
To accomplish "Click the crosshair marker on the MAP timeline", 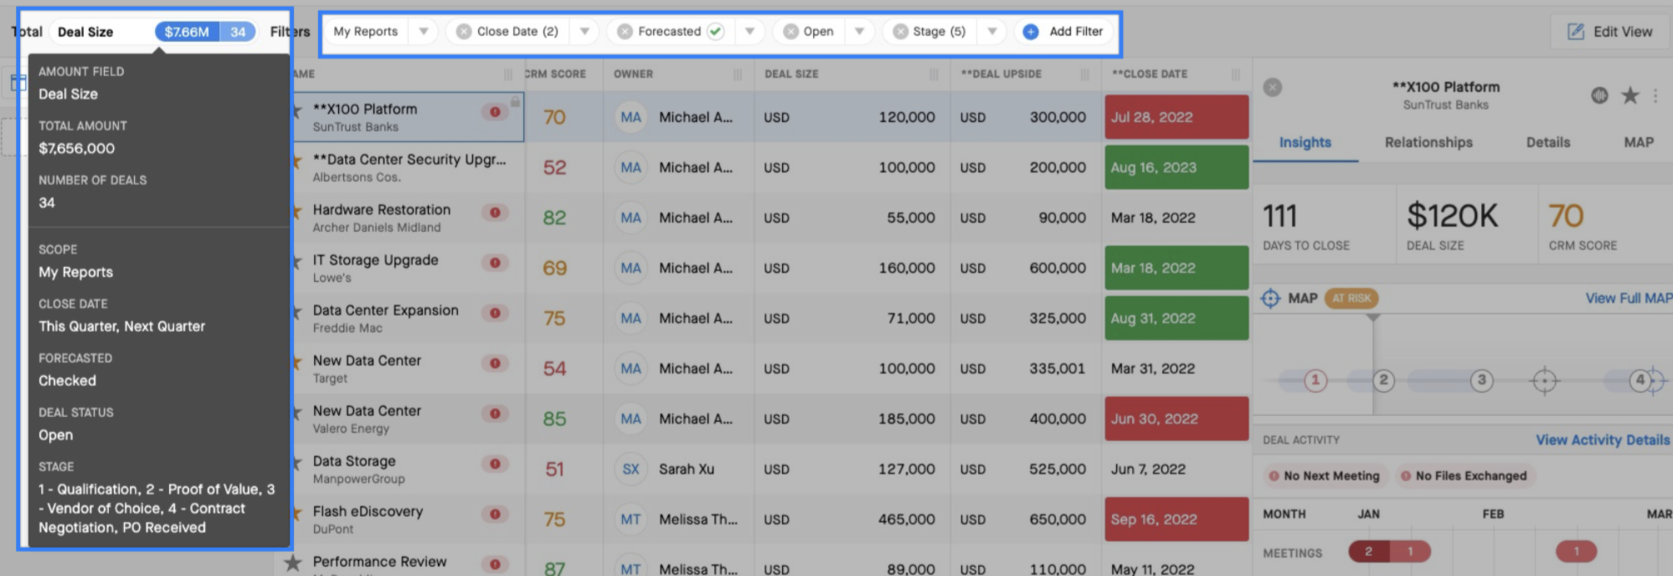I will 1544,381.
